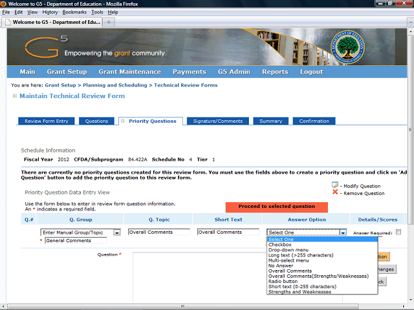Click the page icon on the browser tab
This screenshot has height=310, width=414.
[8, 22]
